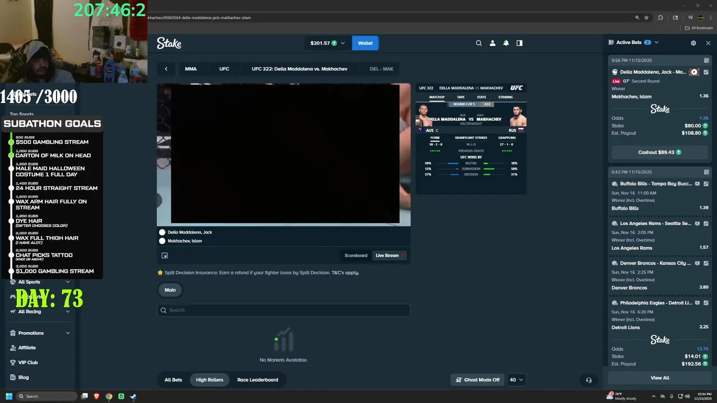Open Chrome from taskbar

click(109, 396)
